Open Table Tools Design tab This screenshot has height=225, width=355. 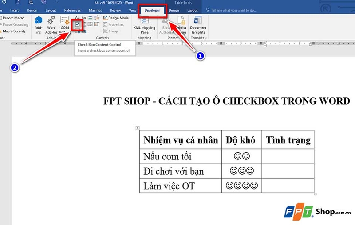174,10
